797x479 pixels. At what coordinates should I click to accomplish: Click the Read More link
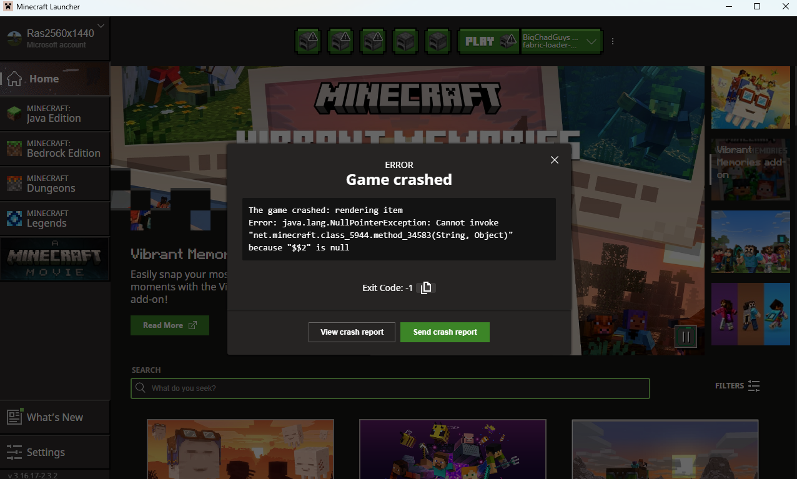pyautogui.click(x=170, y=325)
